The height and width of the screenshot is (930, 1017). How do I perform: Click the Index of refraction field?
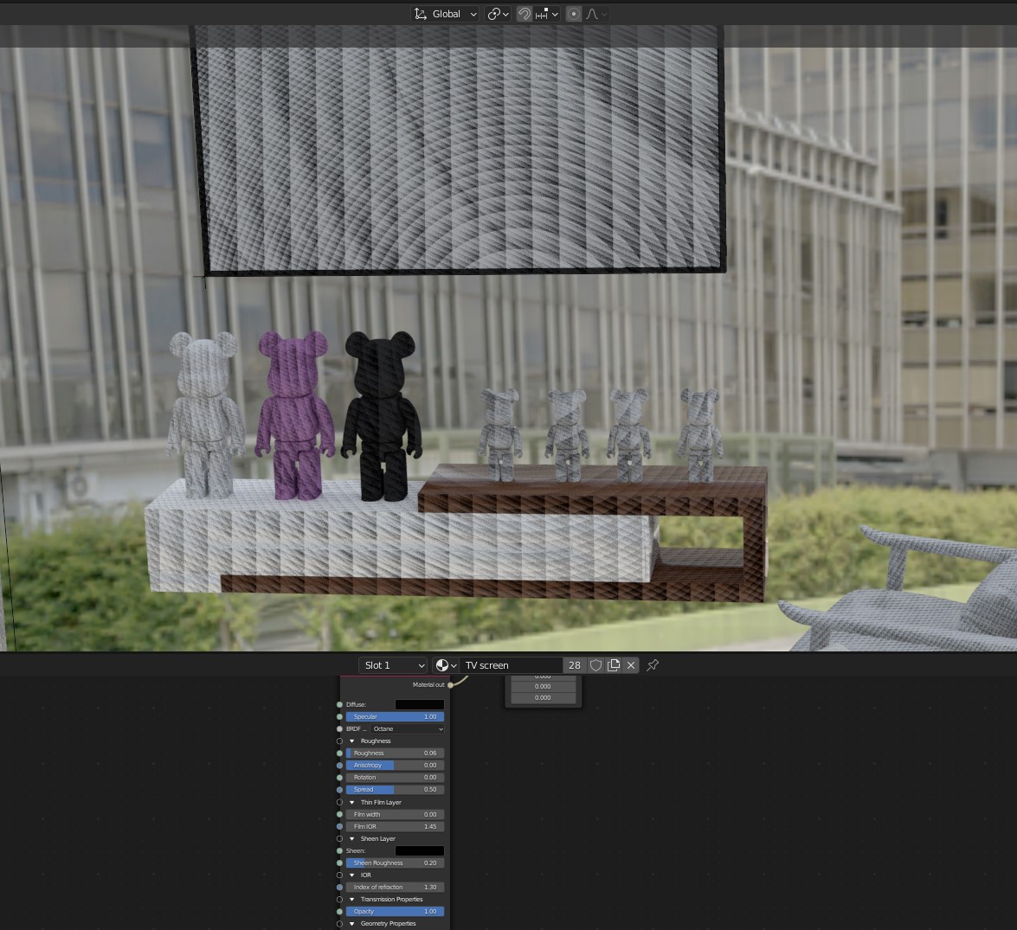pos(395,888)
